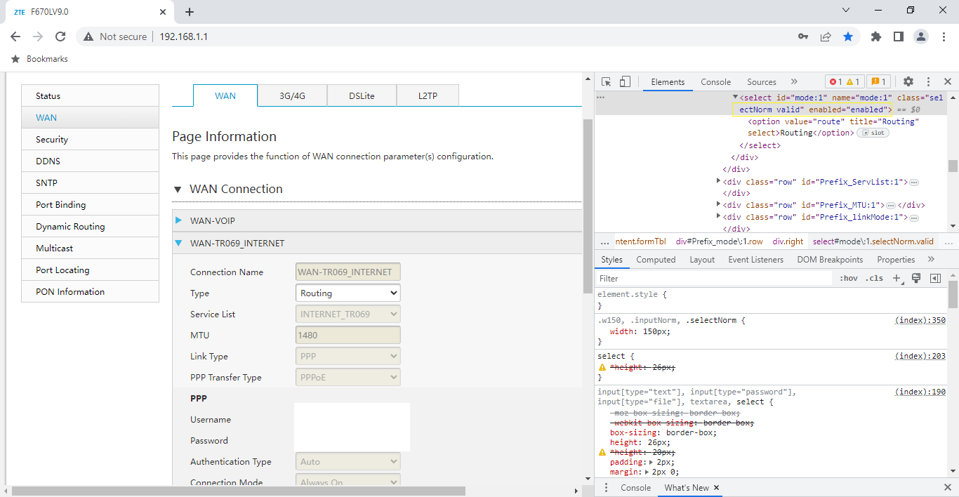Click the new style rule plus icon
Screen dimensions: 959x497
897,279
